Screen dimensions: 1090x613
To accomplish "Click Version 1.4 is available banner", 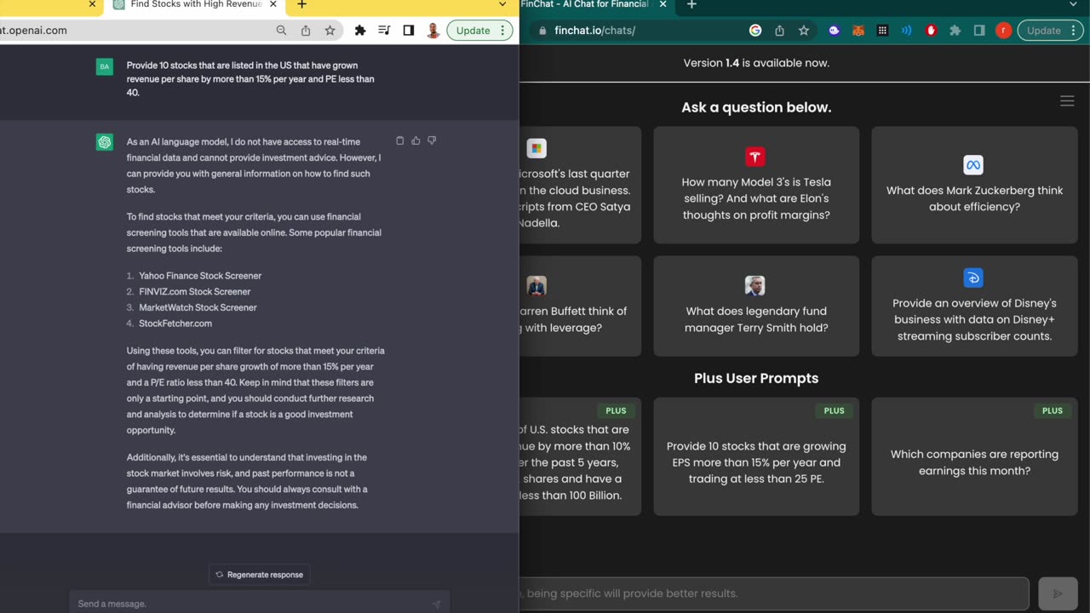I will 756,63.
